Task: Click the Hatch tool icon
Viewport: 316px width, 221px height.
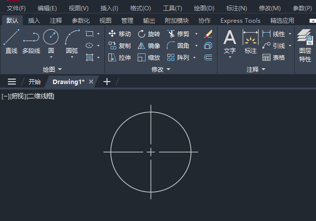Action: tap(90, 57)
